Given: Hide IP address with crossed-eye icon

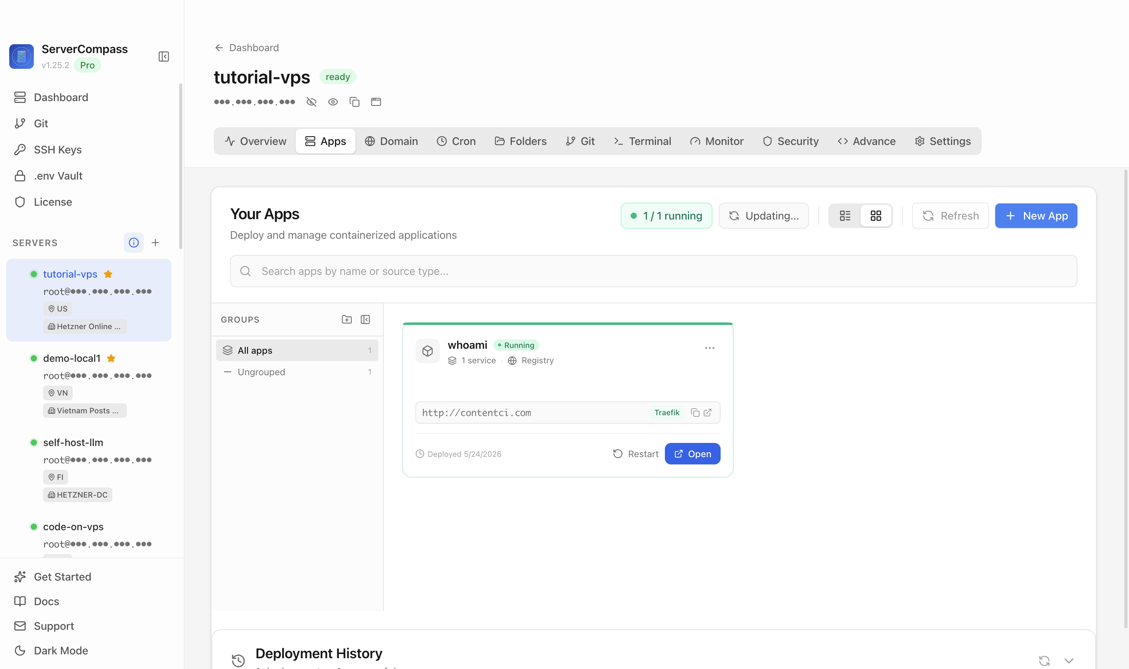Looking at the screenshot, I should click(311, 102).
